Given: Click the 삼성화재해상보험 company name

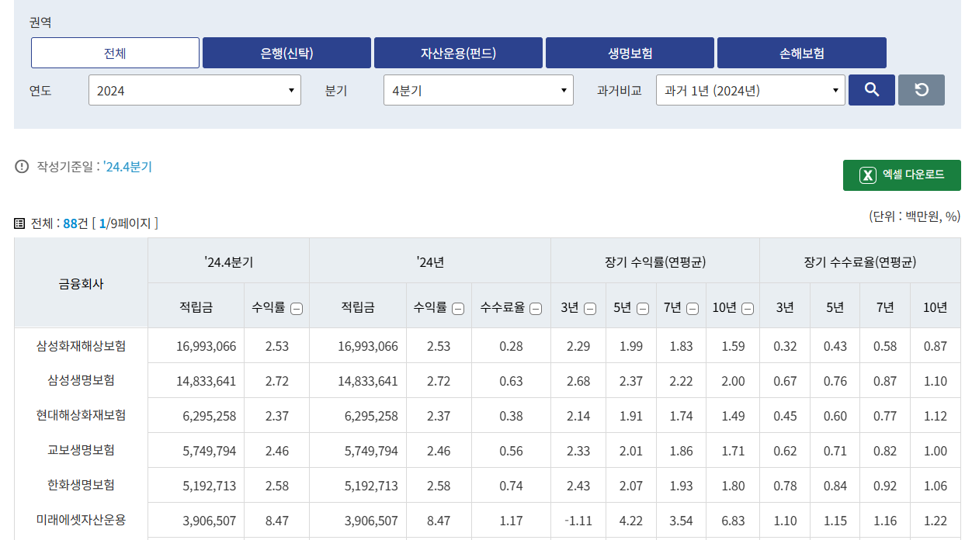Looking at the screenshot, I should pos(81,345).
